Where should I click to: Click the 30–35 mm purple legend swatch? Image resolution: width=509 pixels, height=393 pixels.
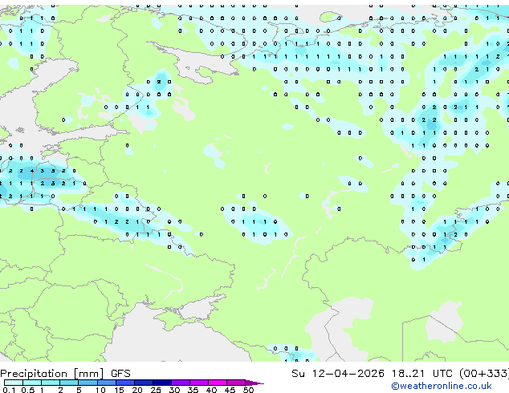(x=181, y=383)
